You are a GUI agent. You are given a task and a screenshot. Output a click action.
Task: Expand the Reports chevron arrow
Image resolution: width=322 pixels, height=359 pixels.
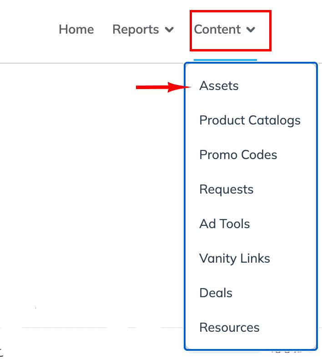169,30
